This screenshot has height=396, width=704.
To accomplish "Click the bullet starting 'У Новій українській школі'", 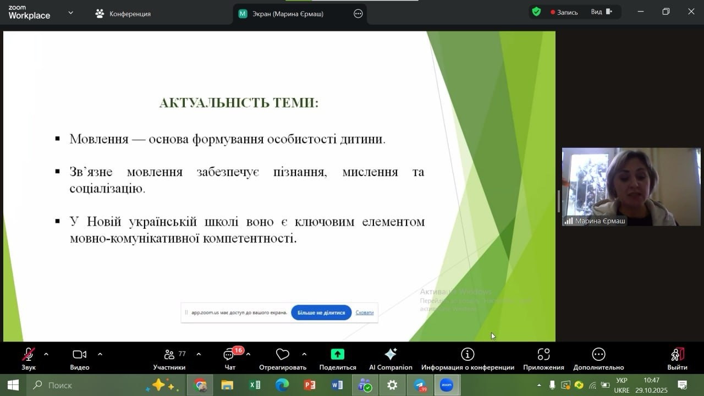I will 247,230.
